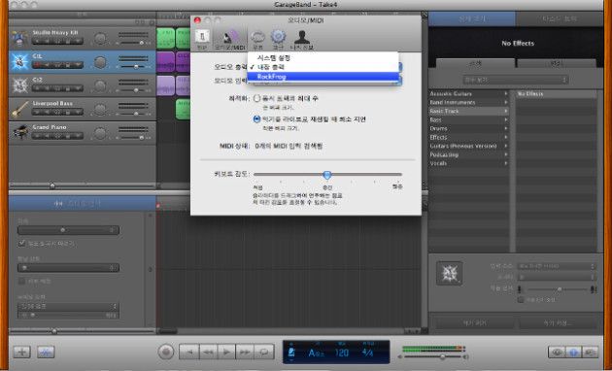Select the Studio Heavy Kit drum icon
Viewport: 612px width, 371px height.
pos(19,39)
